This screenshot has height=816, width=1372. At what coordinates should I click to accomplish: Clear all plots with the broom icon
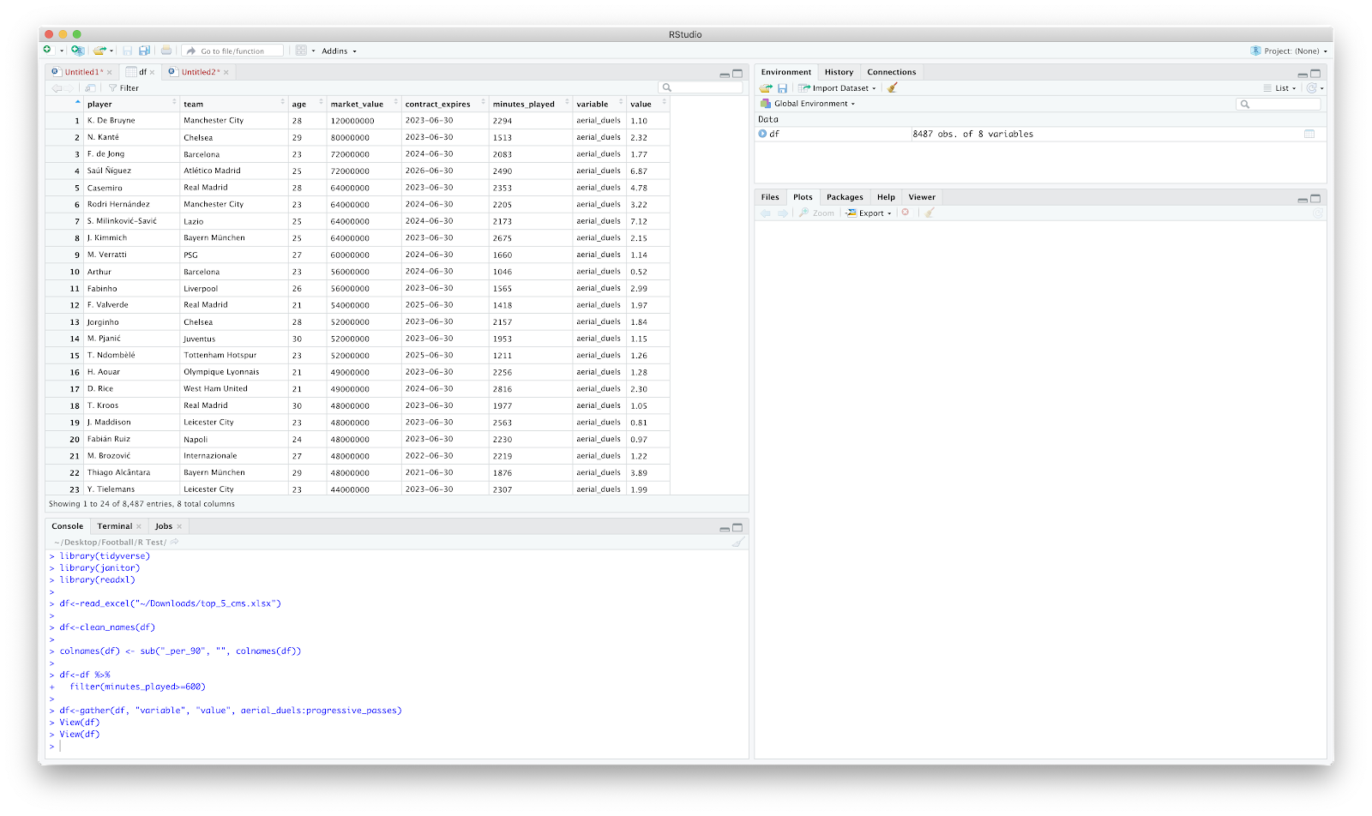930,213
